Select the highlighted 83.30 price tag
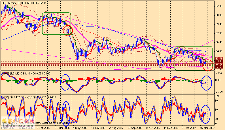 pos(219,61)
